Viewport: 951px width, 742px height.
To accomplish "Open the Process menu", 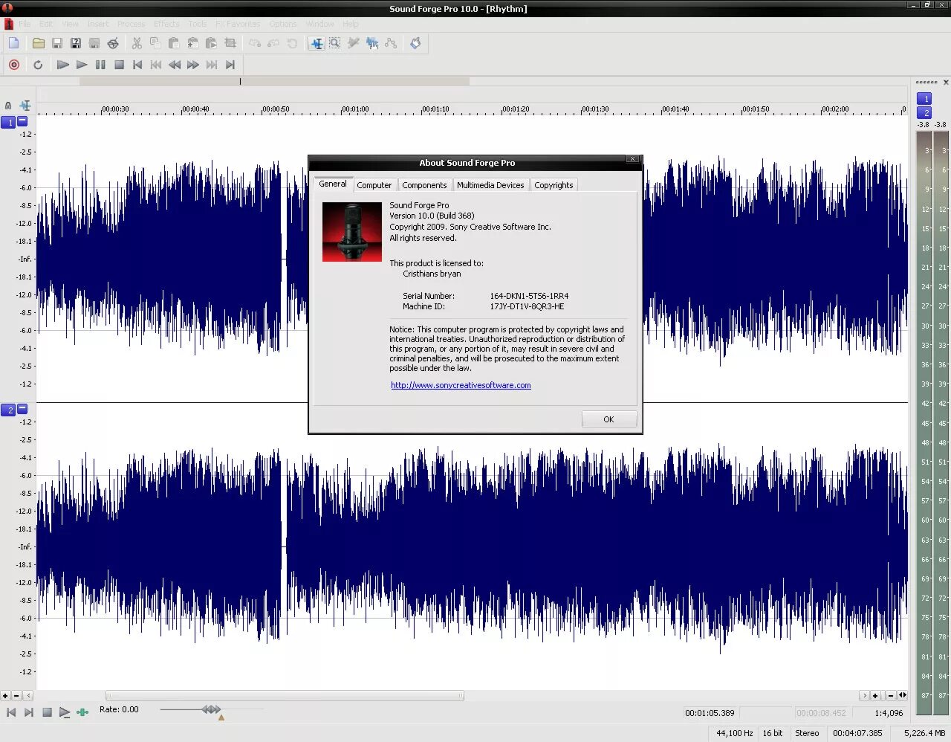I will (x=132, y=24).
